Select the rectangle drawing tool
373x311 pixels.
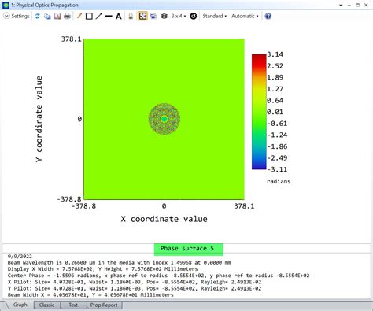tap(89, 17)
